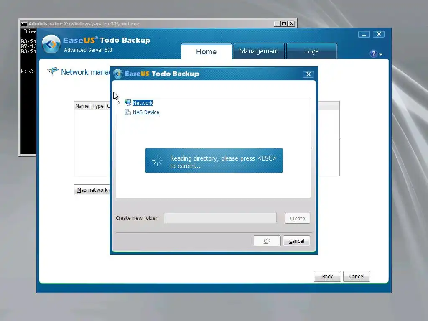
Task: Click the Help question mark icon
Action: (373, 54)
